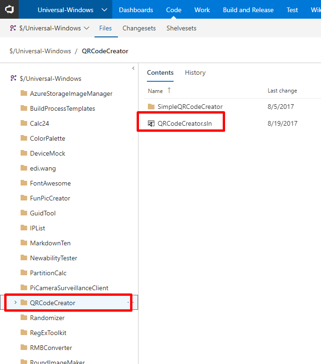The width and height of the screenshot is (321, 364).
Task: Select the AzureStorageImageManager tree folder
Action: pyautogui.click(x=71, y=93)
